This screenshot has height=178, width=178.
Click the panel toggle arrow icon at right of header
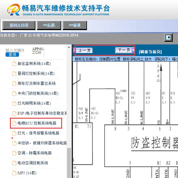(x=168, y=37)
